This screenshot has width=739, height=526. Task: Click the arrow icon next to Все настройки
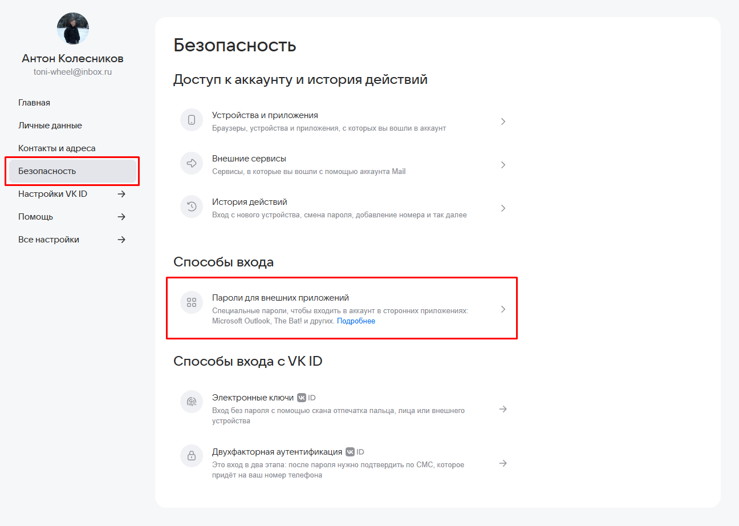pos(121,240)
